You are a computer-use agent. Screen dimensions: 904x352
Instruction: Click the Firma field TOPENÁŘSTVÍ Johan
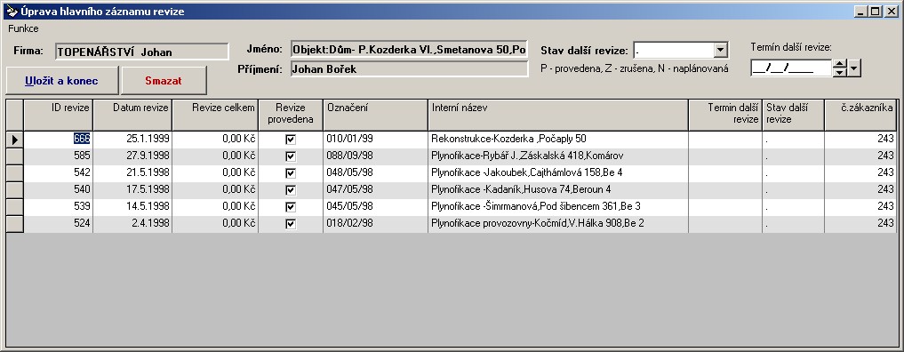[142, 52]
